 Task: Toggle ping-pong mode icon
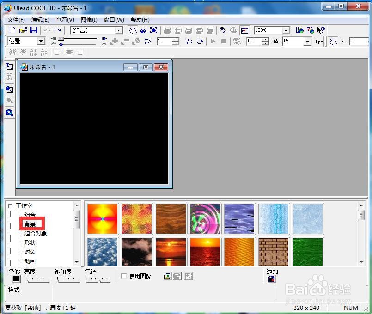(x=189, y=42)
